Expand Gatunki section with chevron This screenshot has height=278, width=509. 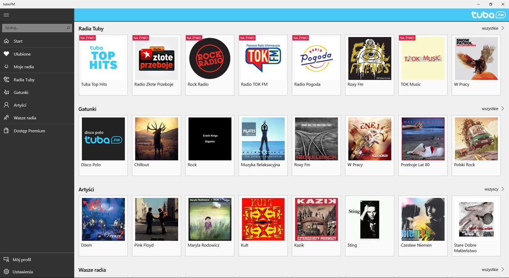click(x=503, y=109)
